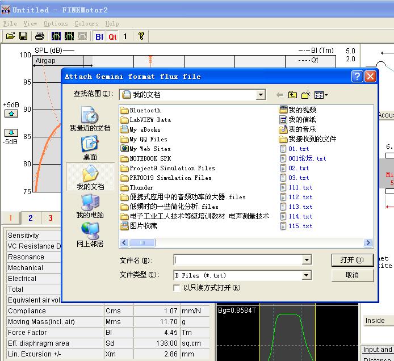
Task: Save icon in FINEMotor toolbar
Action: point(23,36)
